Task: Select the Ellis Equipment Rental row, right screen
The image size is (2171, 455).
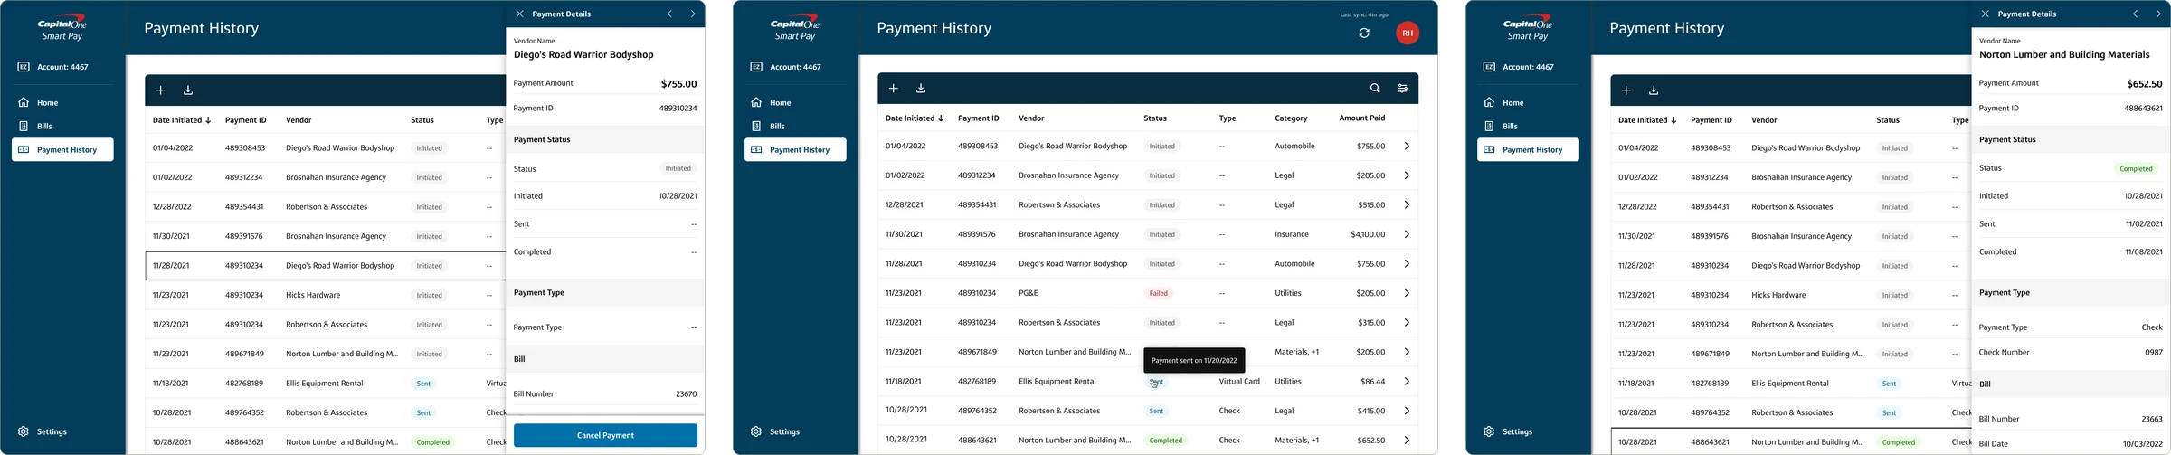Action: click(x=1791, y=384)
